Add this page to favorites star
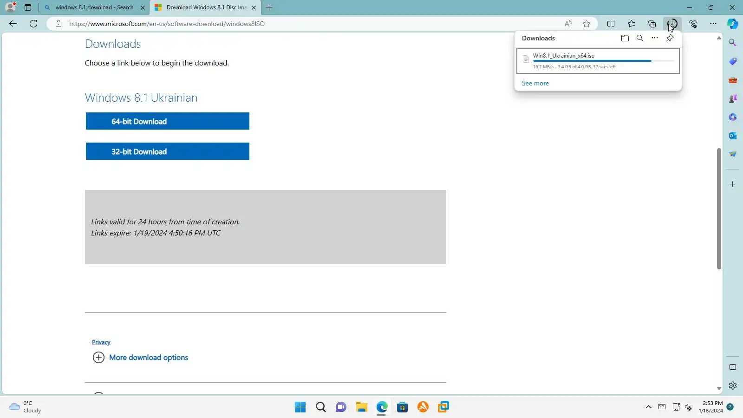The height and width of the screenshot is (418, 743). point(587,24)
